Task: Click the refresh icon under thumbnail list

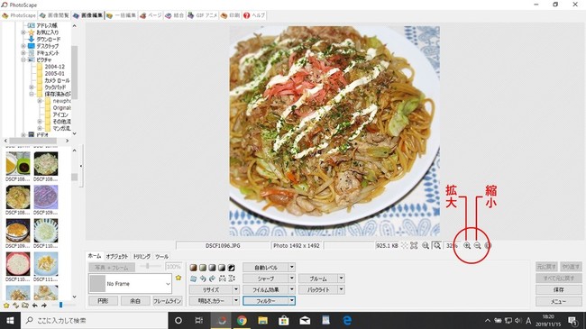Action: (15, 306)
